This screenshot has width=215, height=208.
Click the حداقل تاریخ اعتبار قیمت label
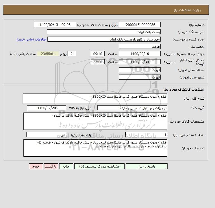coord(192,62)
